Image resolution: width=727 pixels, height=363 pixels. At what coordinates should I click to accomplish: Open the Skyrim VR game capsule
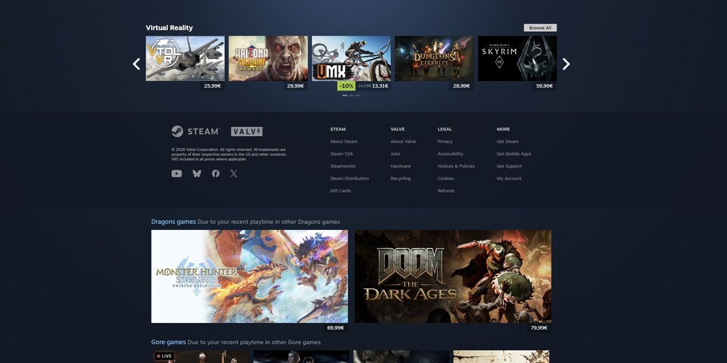(517, 58)
